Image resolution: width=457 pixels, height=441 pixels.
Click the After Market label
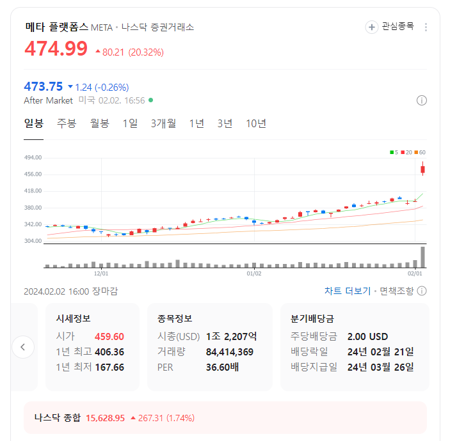point(49,100)
